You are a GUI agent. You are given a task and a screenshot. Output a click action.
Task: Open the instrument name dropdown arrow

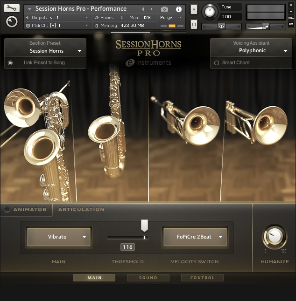(x=29, y=9)
